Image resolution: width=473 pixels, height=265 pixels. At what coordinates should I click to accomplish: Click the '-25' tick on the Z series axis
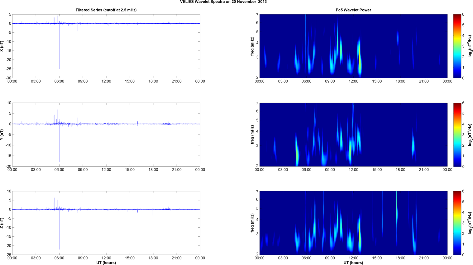tap(8, 255)
